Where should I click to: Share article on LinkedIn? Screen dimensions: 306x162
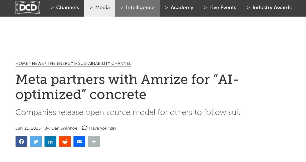(x=50, y=141)
